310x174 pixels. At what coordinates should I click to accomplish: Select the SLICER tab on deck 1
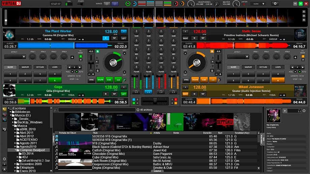tap(10, 67)
